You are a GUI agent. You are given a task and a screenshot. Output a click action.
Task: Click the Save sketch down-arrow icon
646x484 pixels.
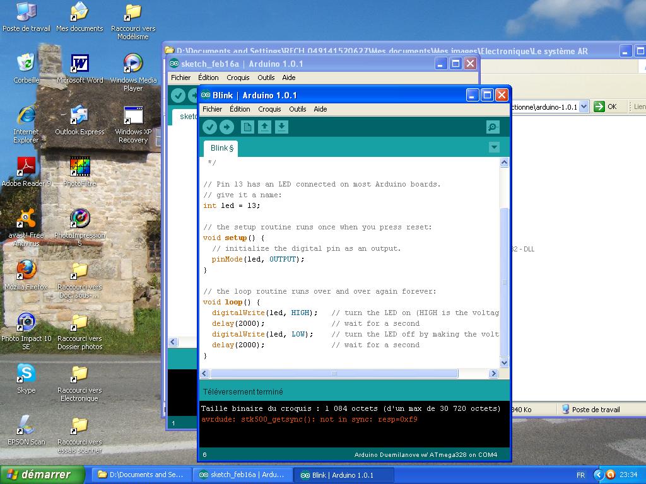[281, 127]
